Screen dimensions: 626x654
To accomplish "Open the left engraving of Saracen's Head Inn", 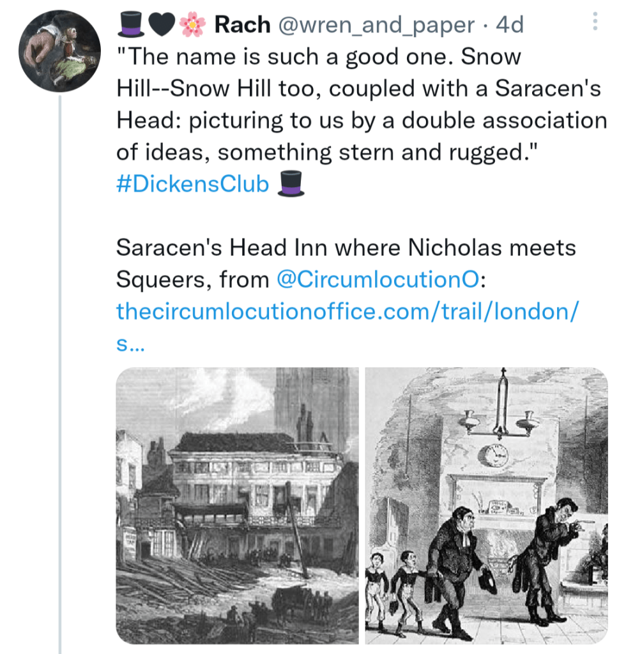I will [237, 505].
